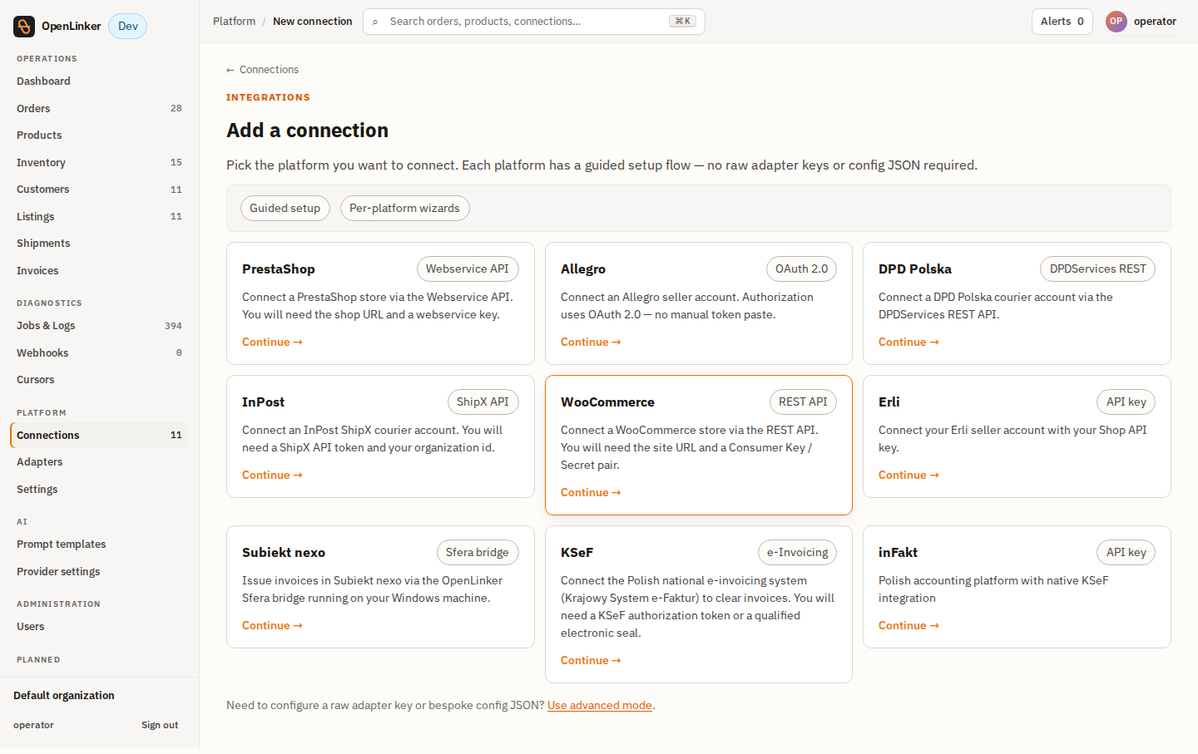Go back via the Connections arrow link

[x=262, y=70]
